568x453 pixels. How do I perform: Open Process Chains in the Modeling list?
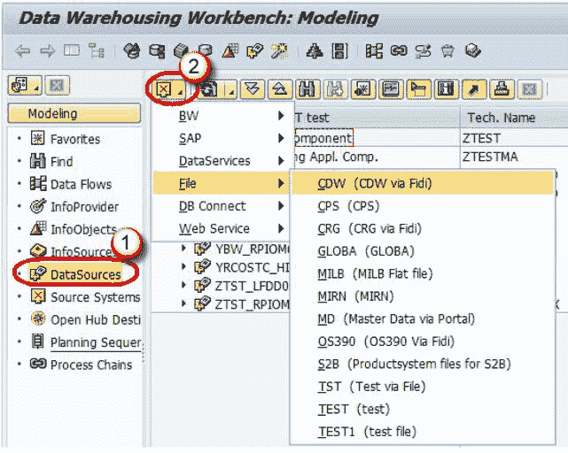pos(91,365)
